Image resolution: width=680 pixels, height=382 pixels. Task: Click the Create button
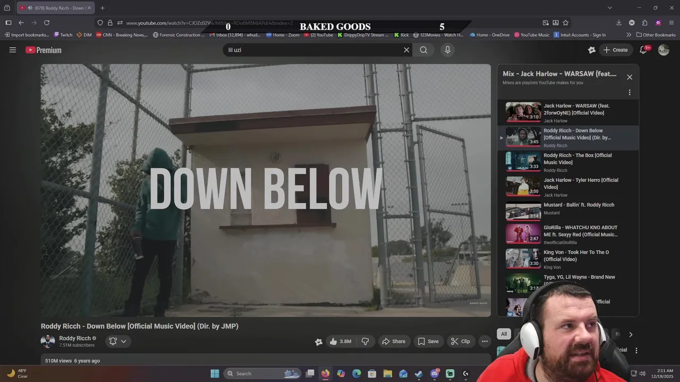coord(615,50)
